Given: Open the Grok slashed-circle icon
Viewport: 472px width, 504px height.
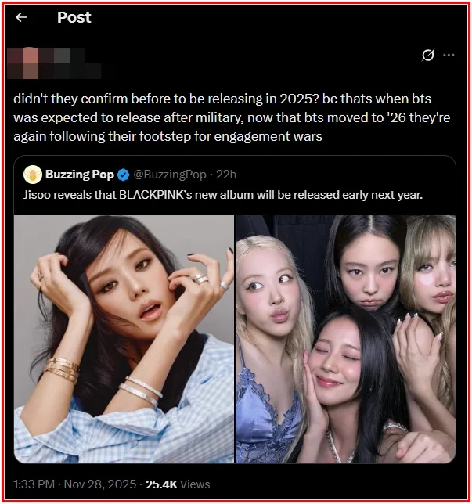Looking at the screenshot, I should click(427, 56).
